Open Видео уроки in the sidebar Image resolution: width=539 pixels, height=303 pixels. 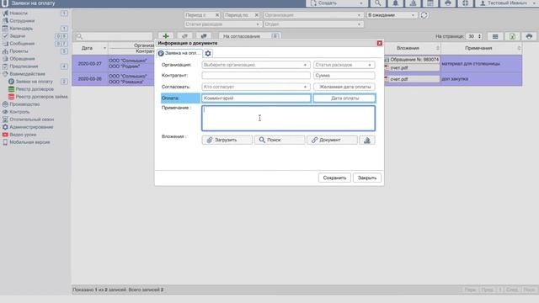click(23, 135)
